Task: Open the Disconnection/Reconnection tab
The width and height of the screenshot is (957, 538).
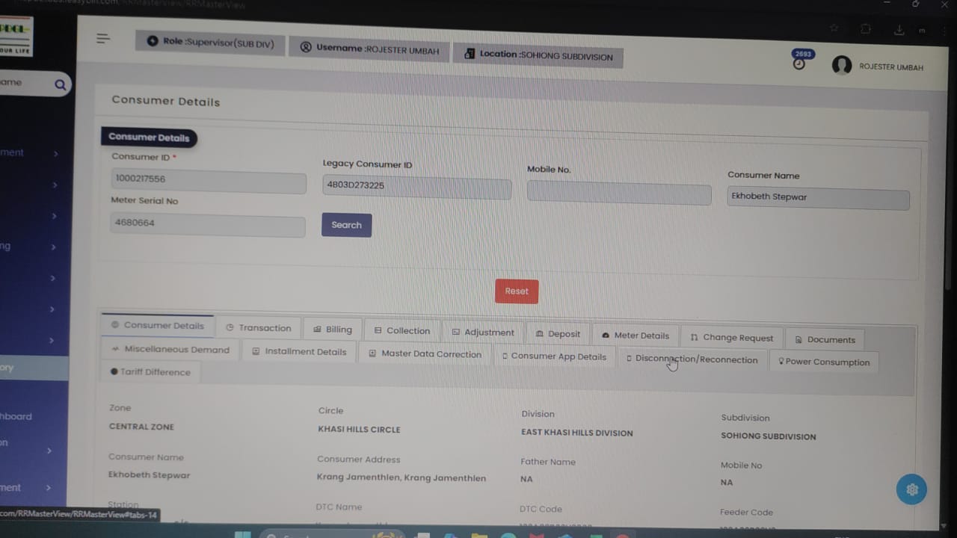Action: [692, 359]
